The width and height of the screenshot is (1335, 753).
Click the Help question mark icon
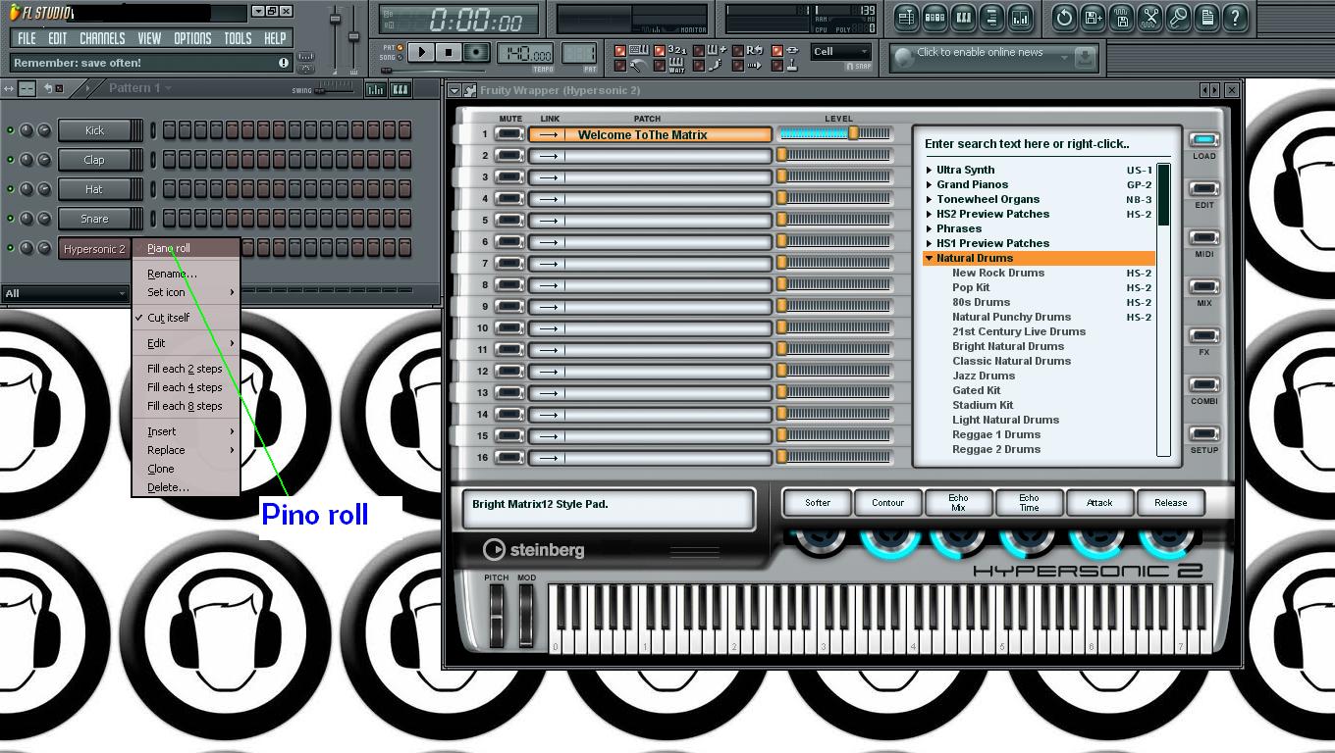1234,18
